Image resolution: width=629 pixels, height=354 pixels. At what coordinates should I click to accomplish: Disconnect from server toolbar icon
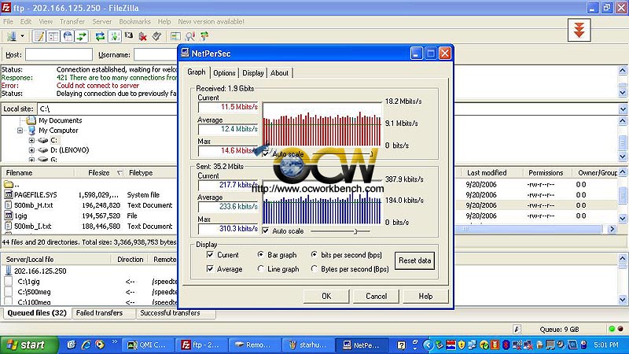pyautogui.click(x=143, y=36)
